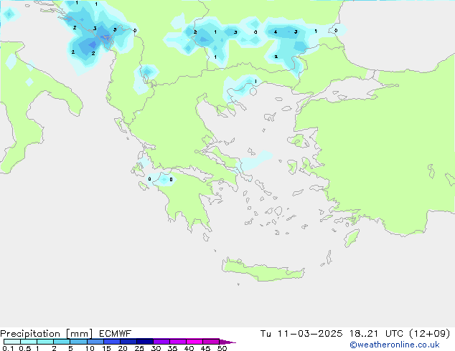
Task: Click the date "11-03-2025" text
Action: click(x=309, y=334)
